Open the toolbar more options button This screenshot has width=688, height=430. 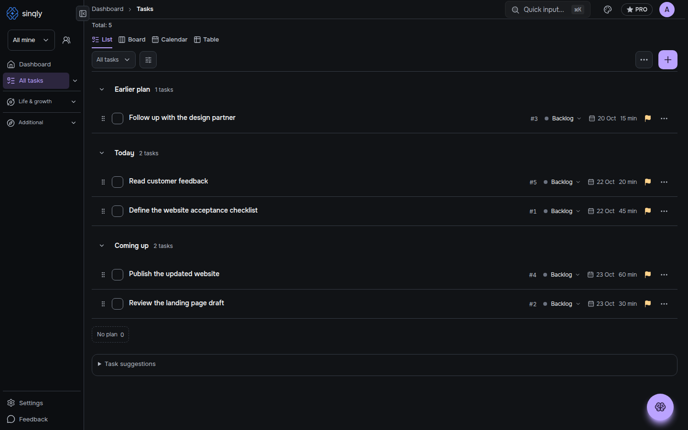[x=644, y=60]
